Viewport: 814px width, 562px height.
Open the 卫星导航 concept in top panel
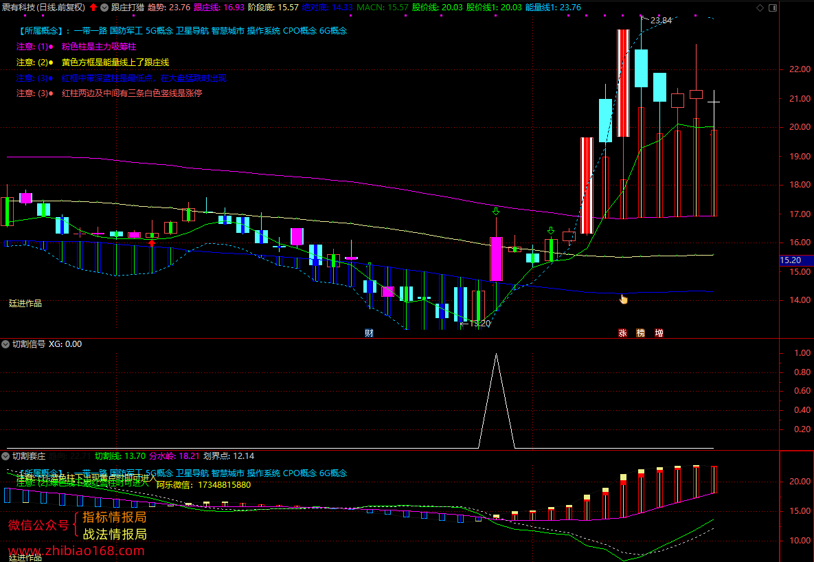pos(192,31)
